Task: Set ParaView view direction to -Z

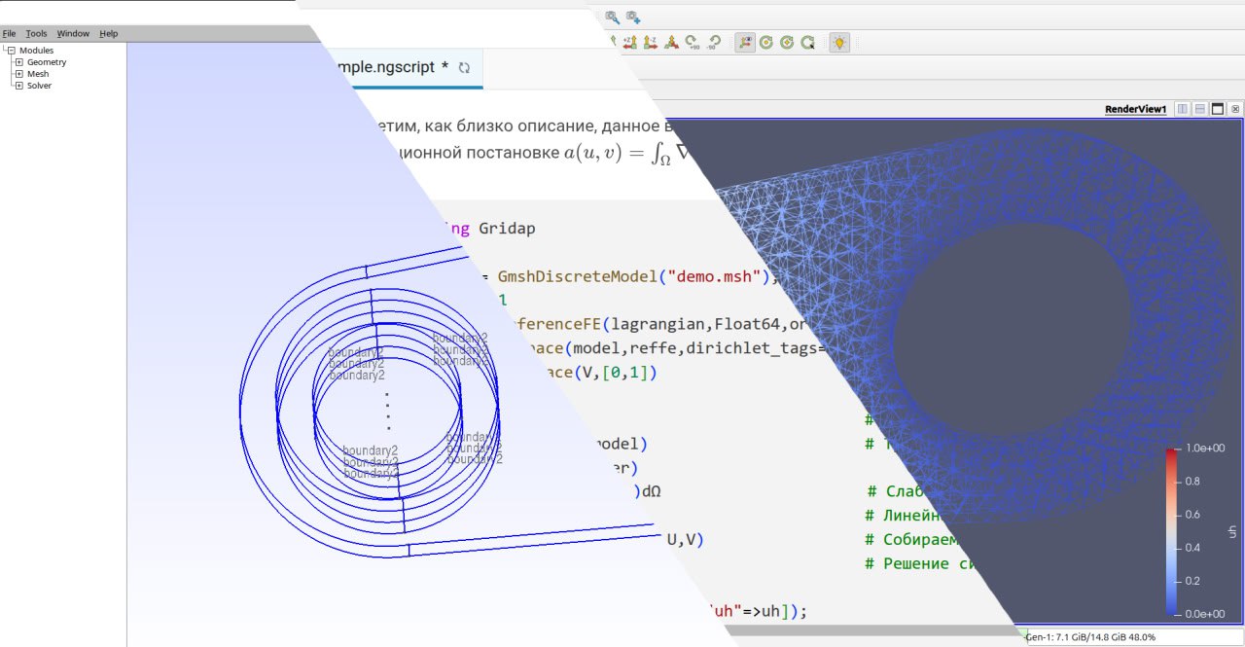Action: 651,42
